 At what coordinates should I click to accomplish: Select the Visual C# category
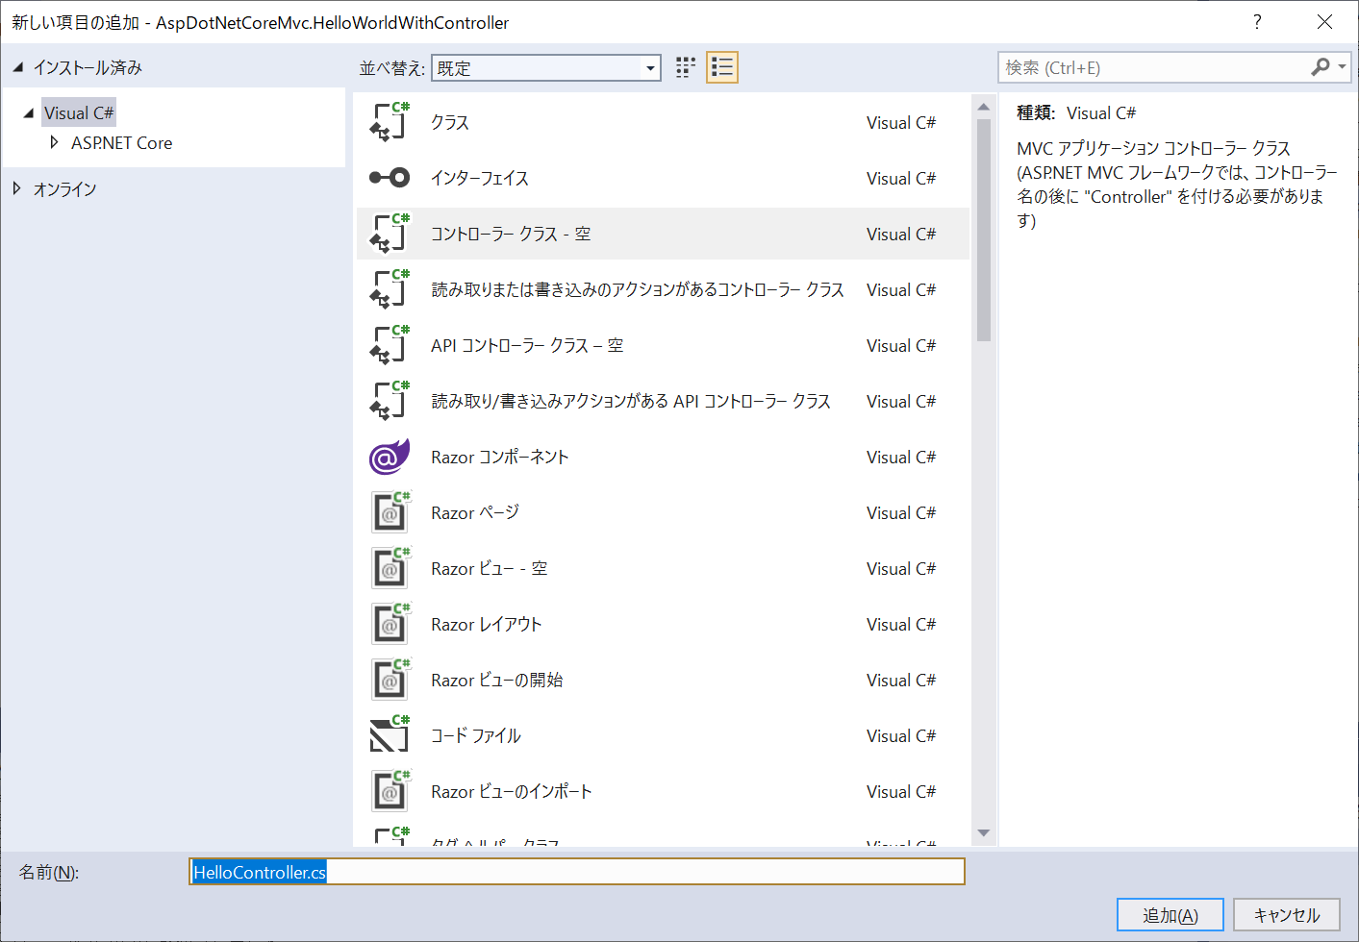point(79,112)
